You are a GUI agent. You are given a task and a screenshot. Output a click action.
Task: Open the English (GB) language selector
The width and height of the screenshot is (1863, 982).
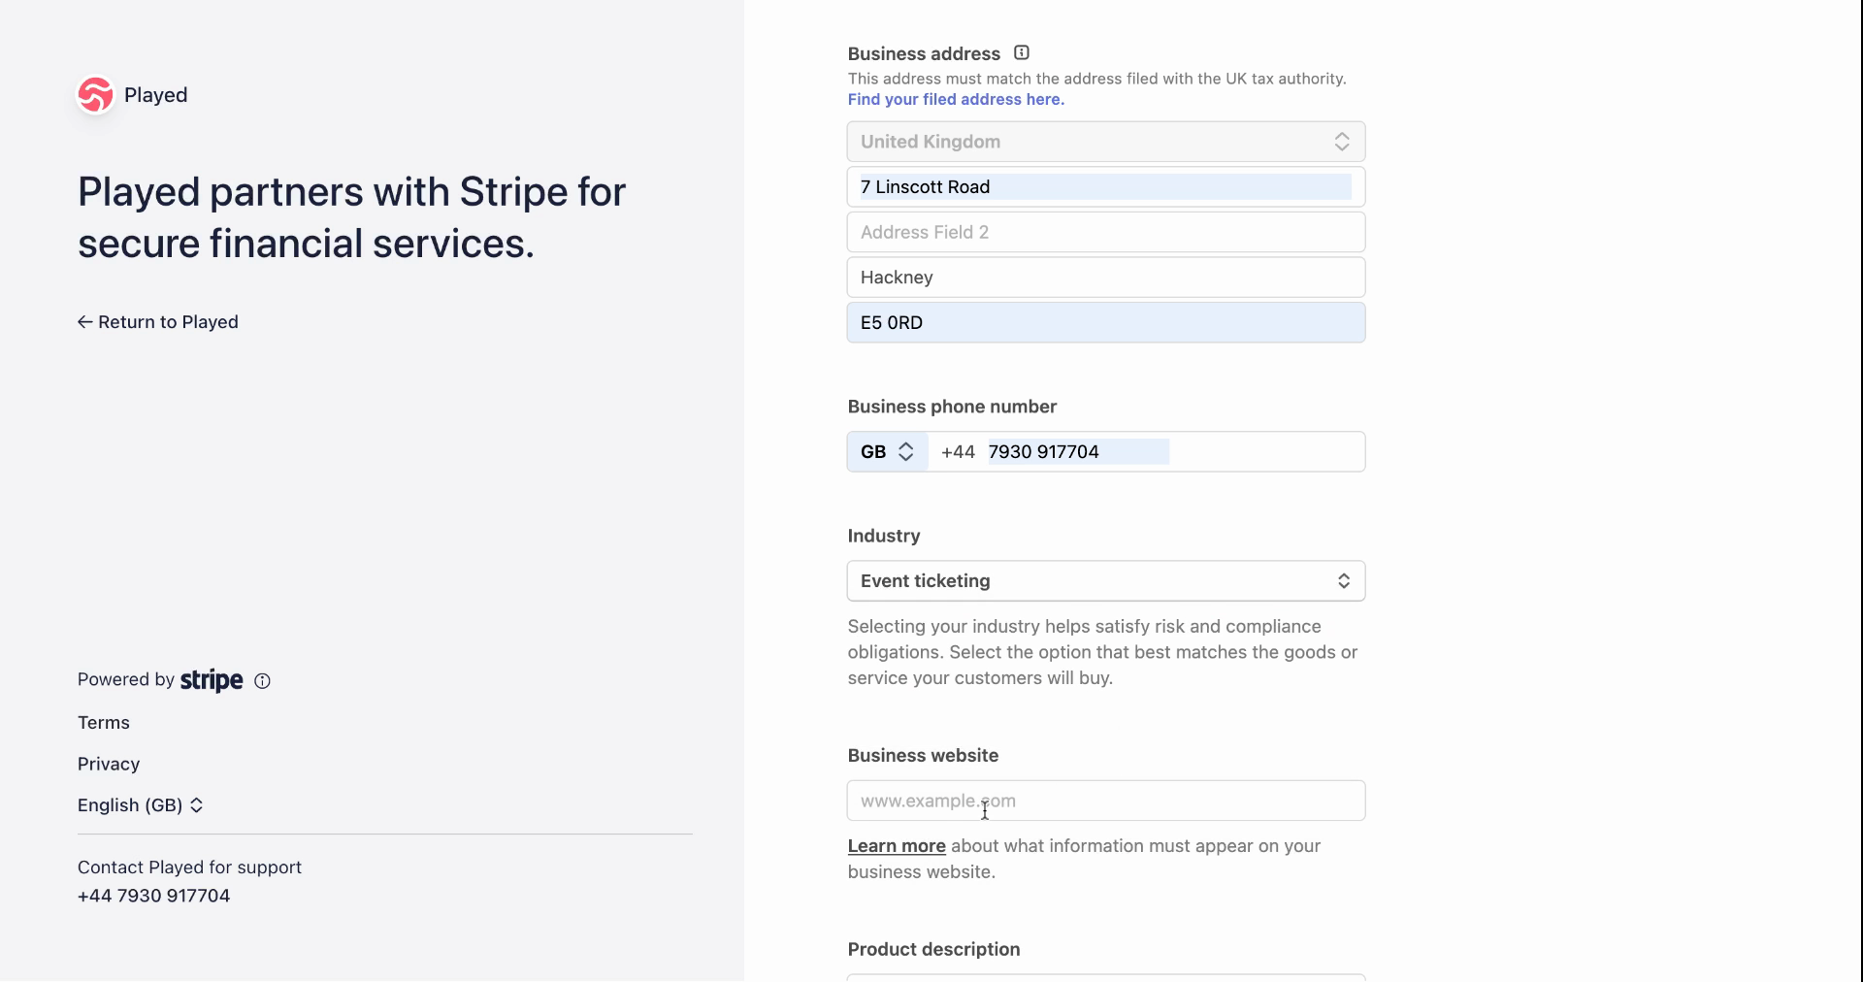tap(141, 805)
